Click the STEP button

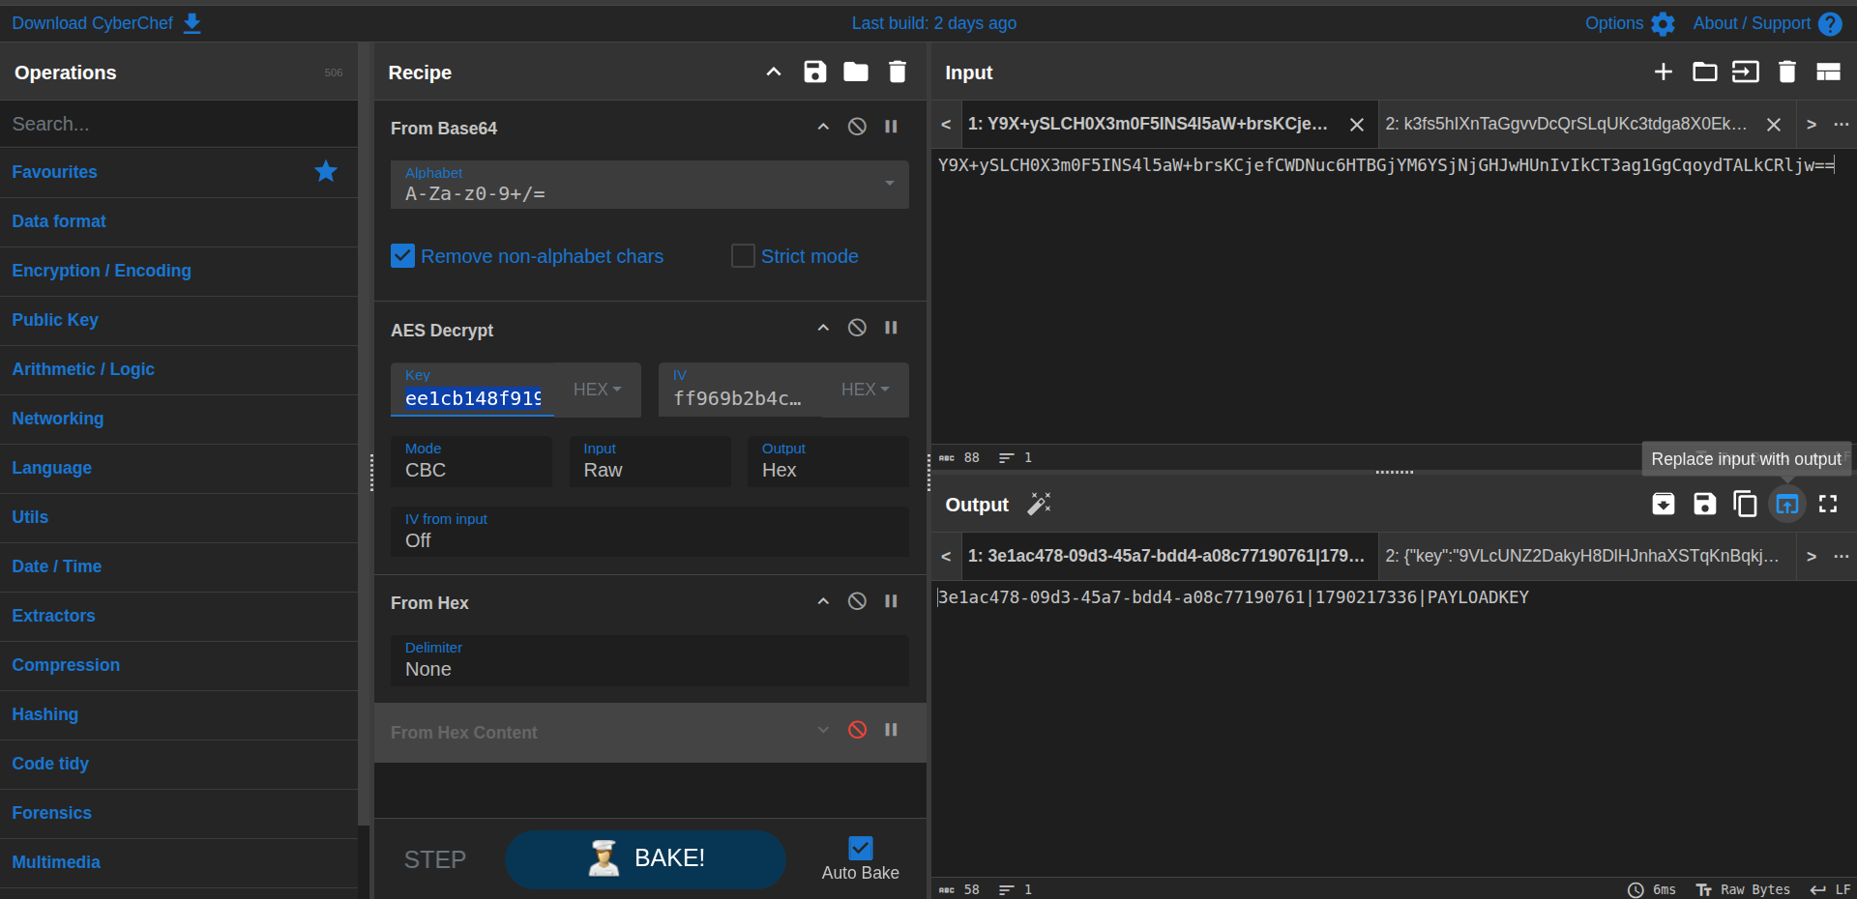435,859
